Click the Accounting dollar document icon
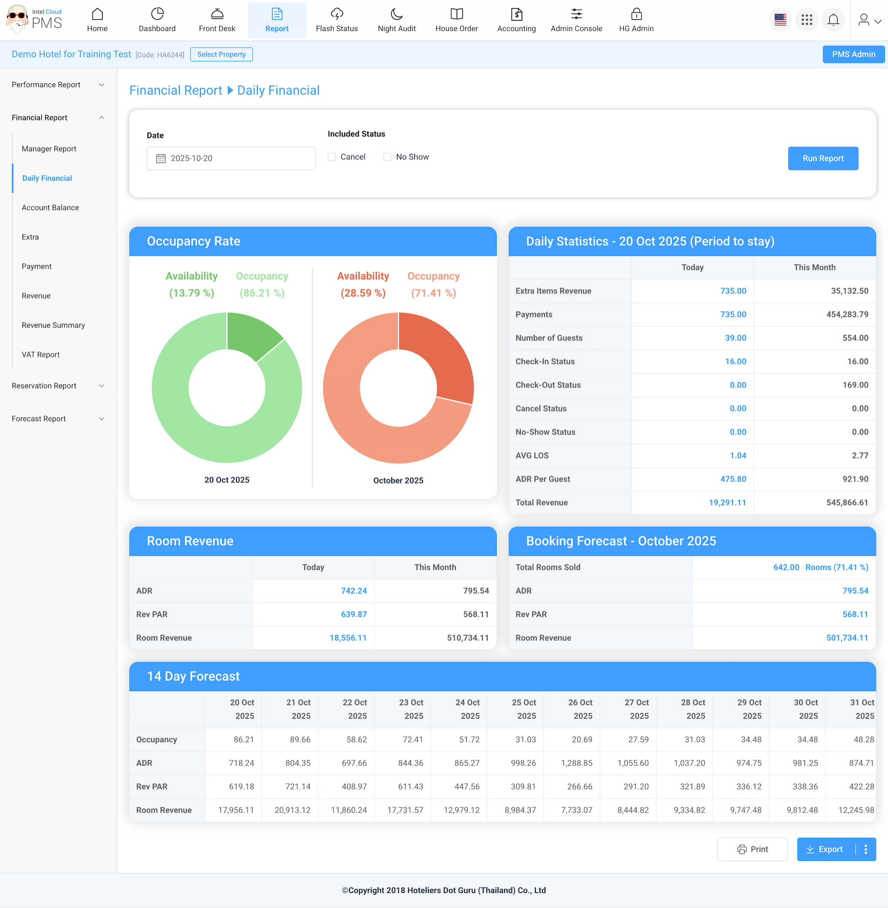This screenshot has width=888, height=908. click(516, 14)
